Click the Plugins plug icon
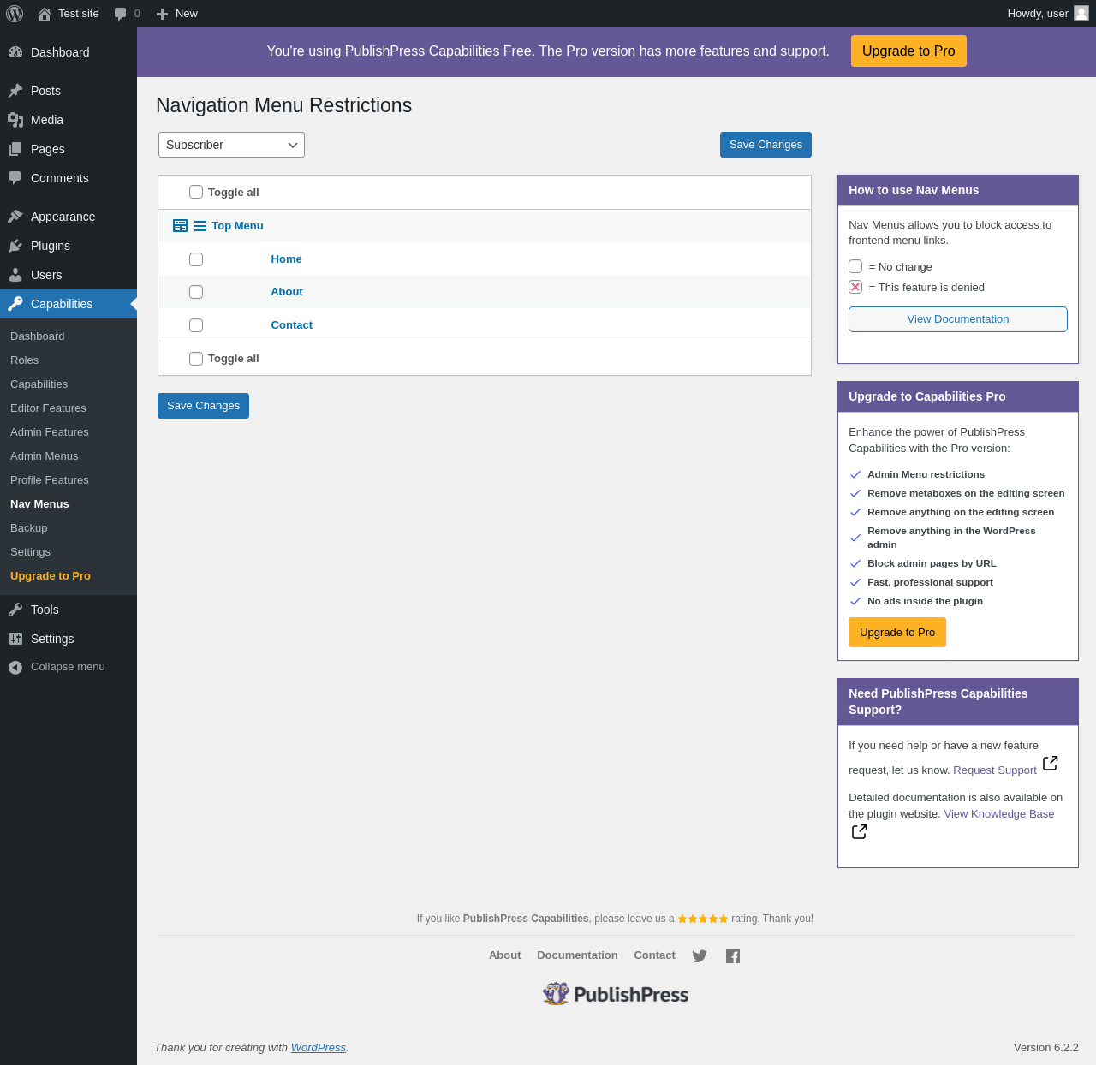This screenshot has width=1096, height=1065. (x=15, y=246)
